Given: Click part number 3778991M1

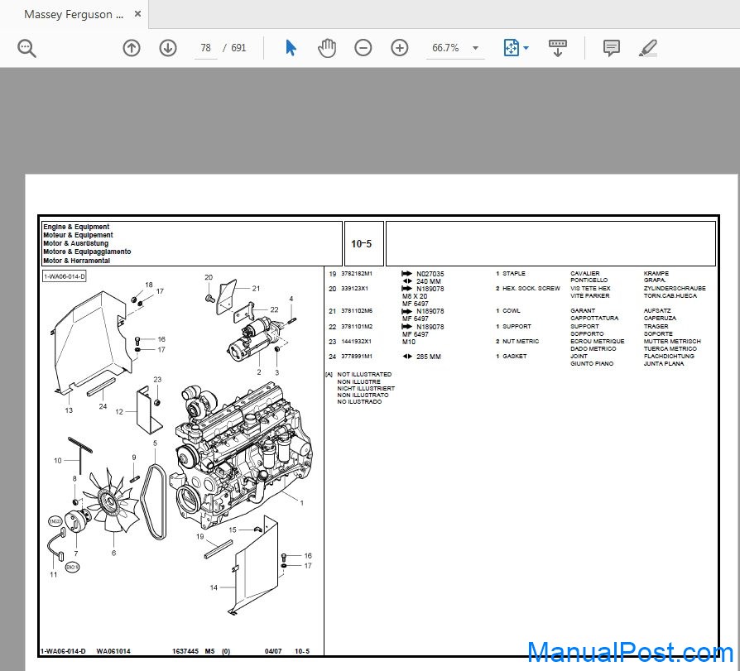Looking at the screenshot, I should click(357, 357).
